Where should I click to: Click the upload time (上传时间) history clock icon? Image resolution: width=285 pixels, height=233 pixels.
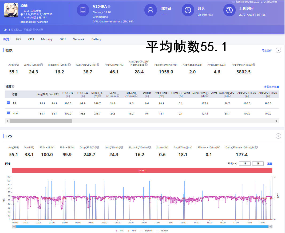click(229, 10)
